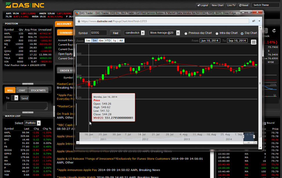282x178 pixels.
Task: Click GOOG row in Watch List
Action: [28, 150]
